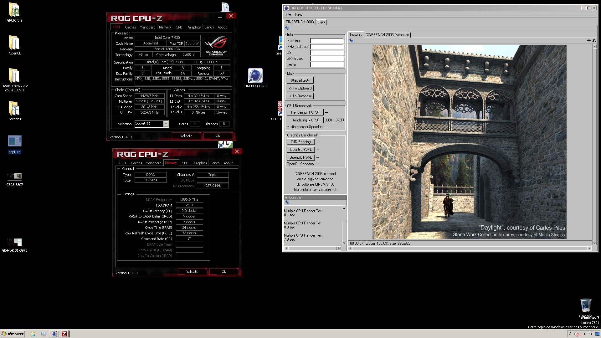Click picture viewer horizontal scrollbar right arrow
Image resolution: width=601 pixels, height=338 pixels.
click(x=589, y=248)
